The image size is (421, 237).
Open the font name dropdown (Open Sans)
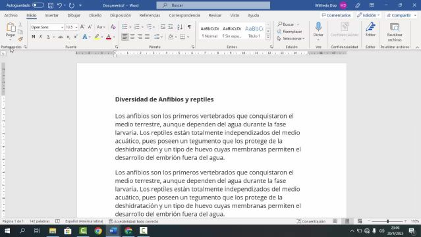(x=62, y=27)
